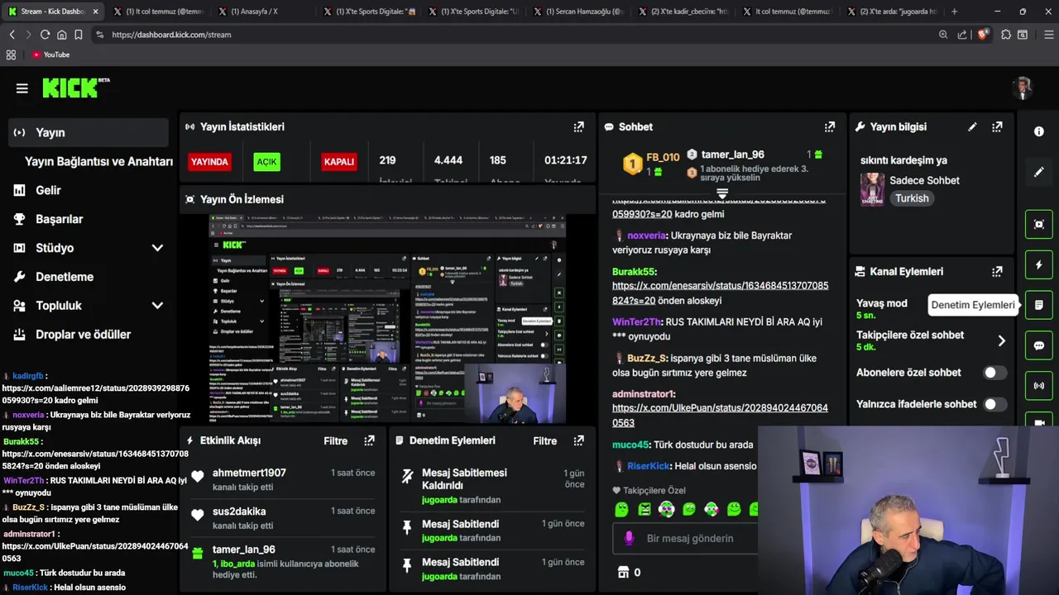1059x595 pixels.
Task: Toggle Abonelere özel sohbet switch
Action: (994, 373)
